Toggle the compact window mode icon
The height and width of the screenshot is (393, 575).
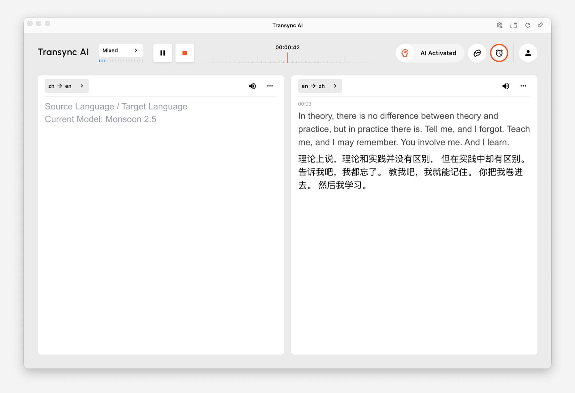[x=514, y=25]
